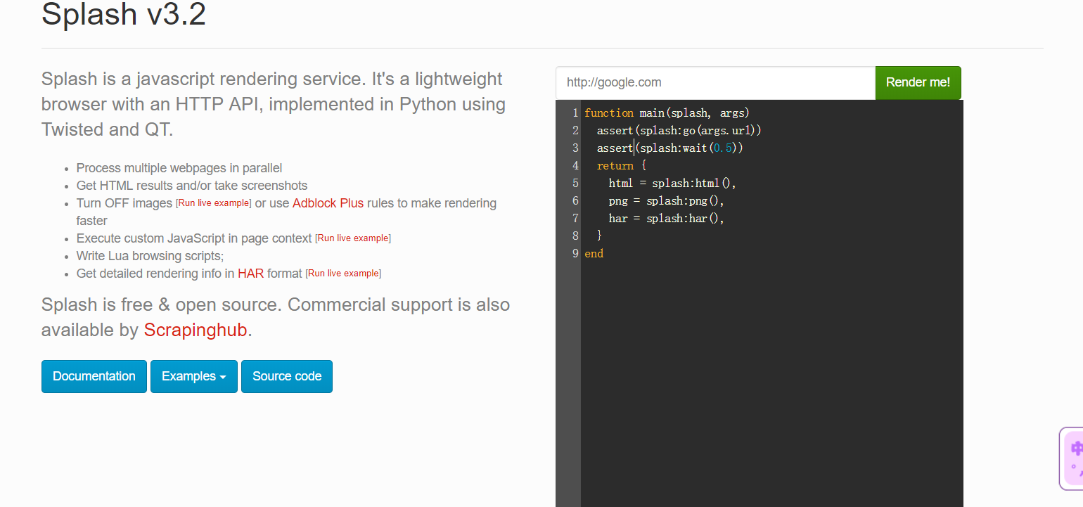Viewport: 1083px width, 507px height.
Task: Open the Documentation page
Action: tap(94, 376)
